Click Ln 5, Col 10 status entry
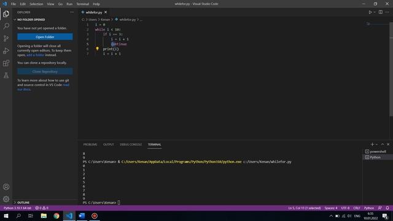 point(305,208)
